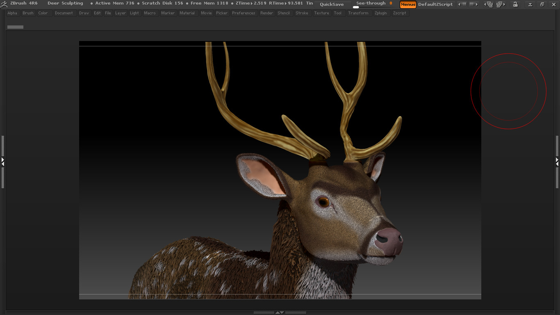The width and height of the screenshot is (560, 315).
Task: Open the Alpha palette menu
Action: pos(12,13)
